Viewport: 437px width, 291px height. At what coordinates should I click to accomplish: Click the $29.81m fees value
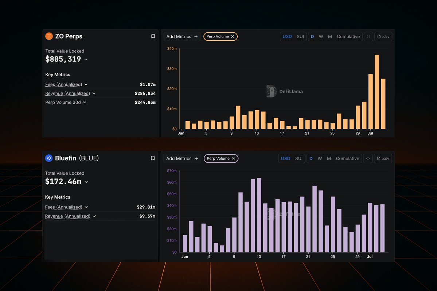146,207
